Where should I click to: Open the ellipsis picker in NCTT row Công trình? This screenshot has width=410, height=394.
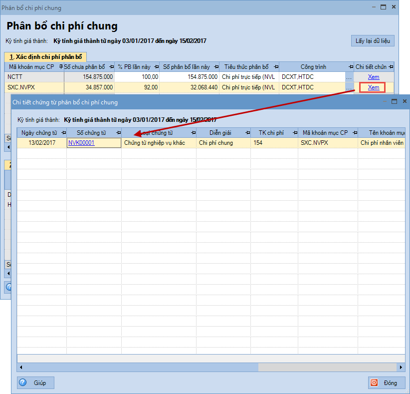[349, 77]
